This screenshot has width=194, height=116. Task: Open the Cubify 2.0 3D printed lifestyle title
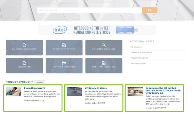pyautogui.click(x=163, y=90)
